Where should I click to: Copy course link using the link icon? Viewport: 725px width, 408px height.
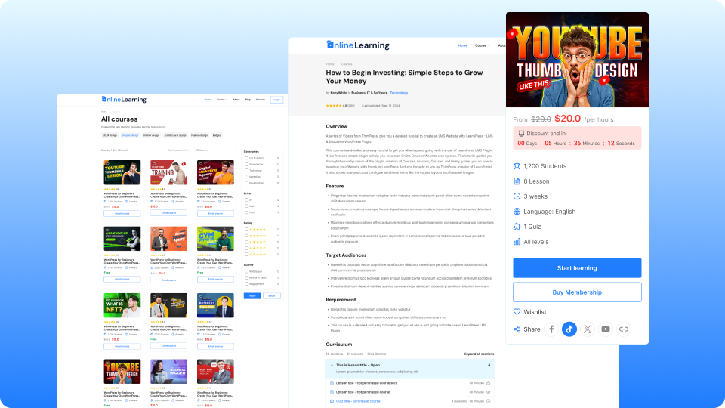pos(624,329)
